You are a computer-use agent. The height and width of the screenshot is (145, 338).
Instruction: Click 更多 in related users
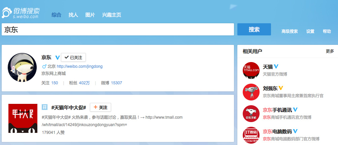point(330,51)
